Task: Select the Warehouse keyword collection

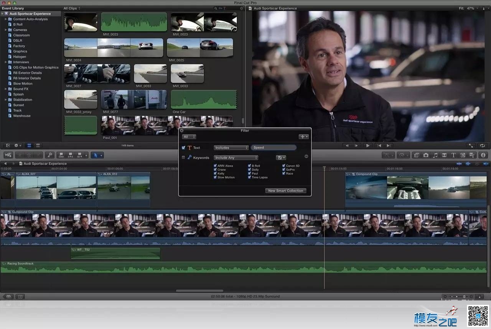Action: (21, 115)
